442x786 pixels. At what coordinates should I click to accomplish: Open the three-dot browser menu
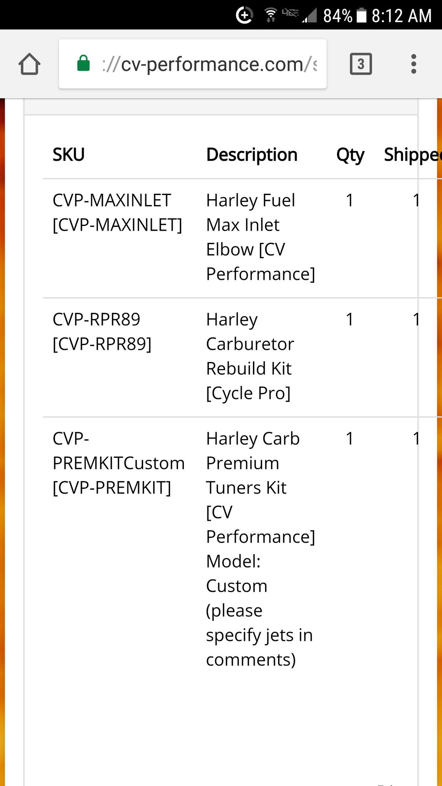[x=413, y=64]
